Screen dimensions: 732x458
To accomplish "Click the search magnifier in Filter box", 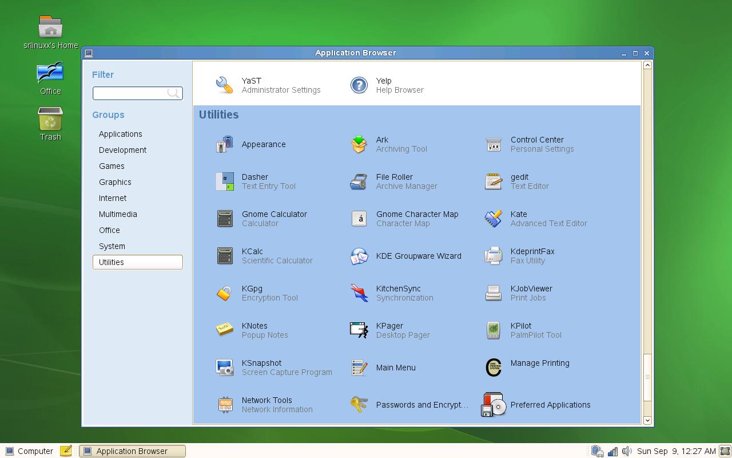I will 173,93.
